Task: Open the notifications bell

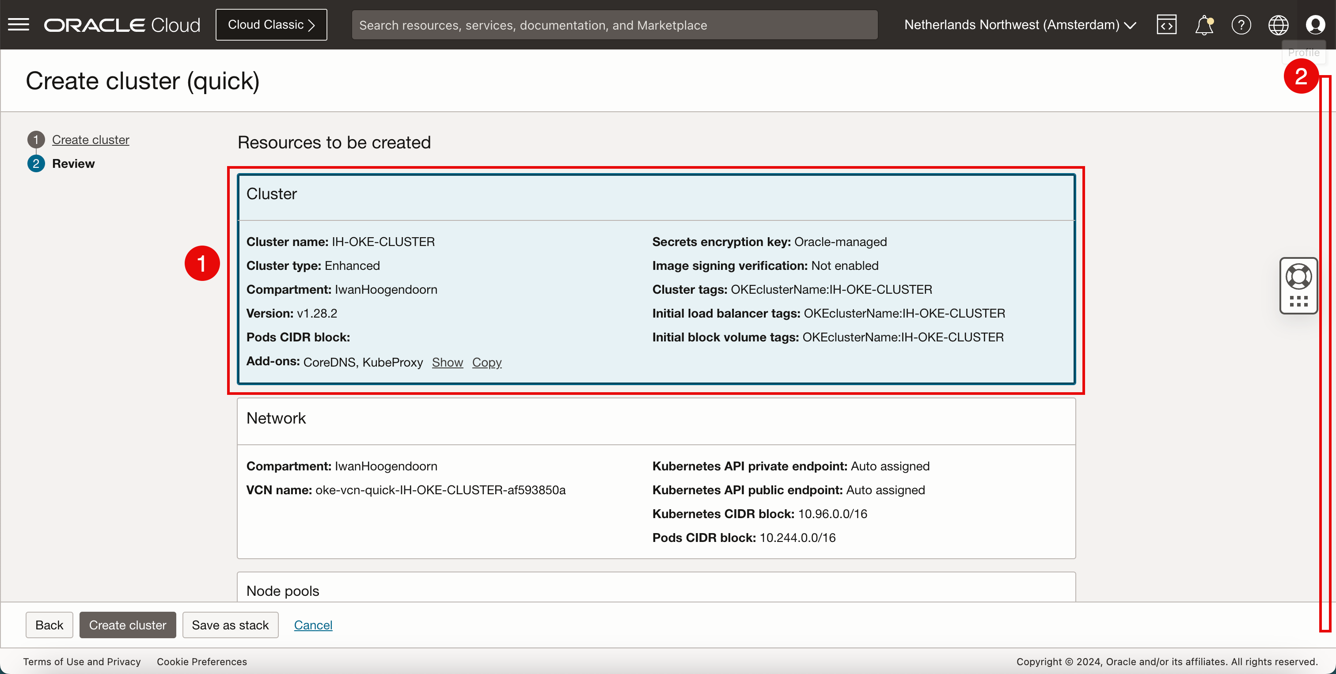Action: 1204,25
